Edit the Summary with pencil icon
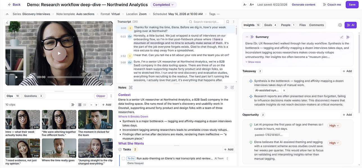362x168 pixels. click(x=342, y=37)
